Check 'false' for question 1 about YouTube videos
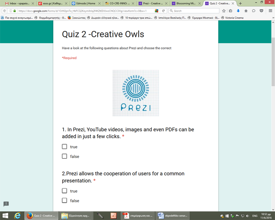The width and height of the screenshot is (275, 220). point(64,156)
